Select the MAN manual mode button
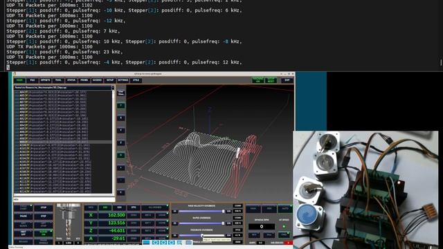443x249 pixels. click(253, 209)
